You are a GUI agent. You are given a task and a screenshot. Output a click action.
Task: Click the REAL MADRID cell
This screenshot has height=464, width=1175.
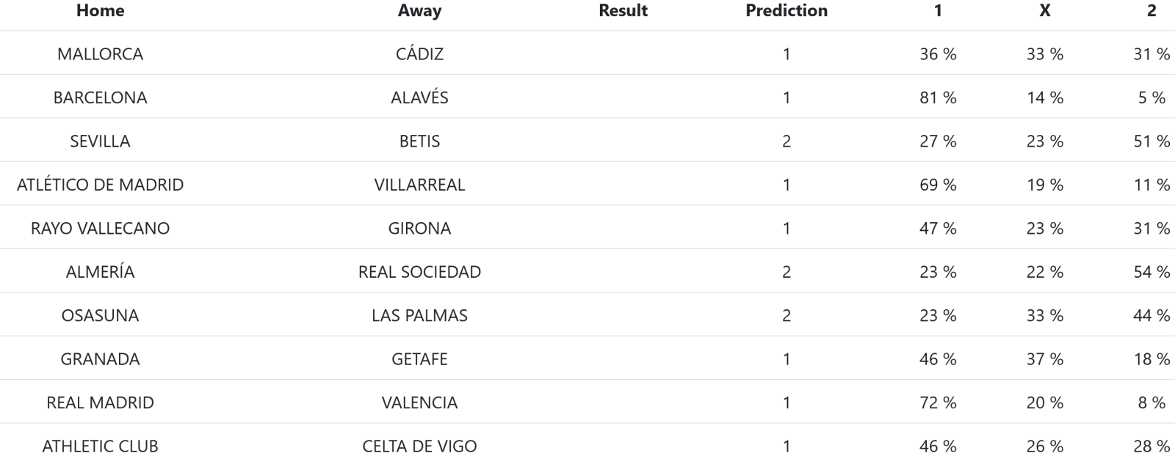100,403
